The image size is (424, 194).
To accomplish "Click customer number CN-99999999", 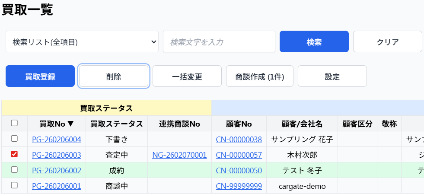I will pyautogui.click(x=239, y=186).
